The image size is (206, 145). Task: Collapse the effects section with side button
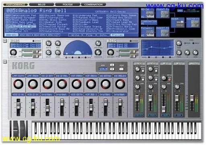tap(5, 41)
